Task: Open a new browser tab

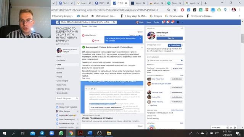Action: [x=205, y=3]
